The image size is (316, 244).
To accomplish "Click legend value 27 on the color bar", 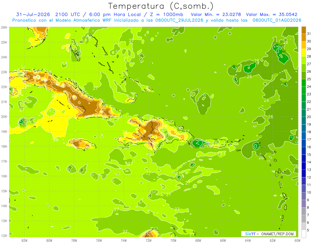I will pos(309,64).
